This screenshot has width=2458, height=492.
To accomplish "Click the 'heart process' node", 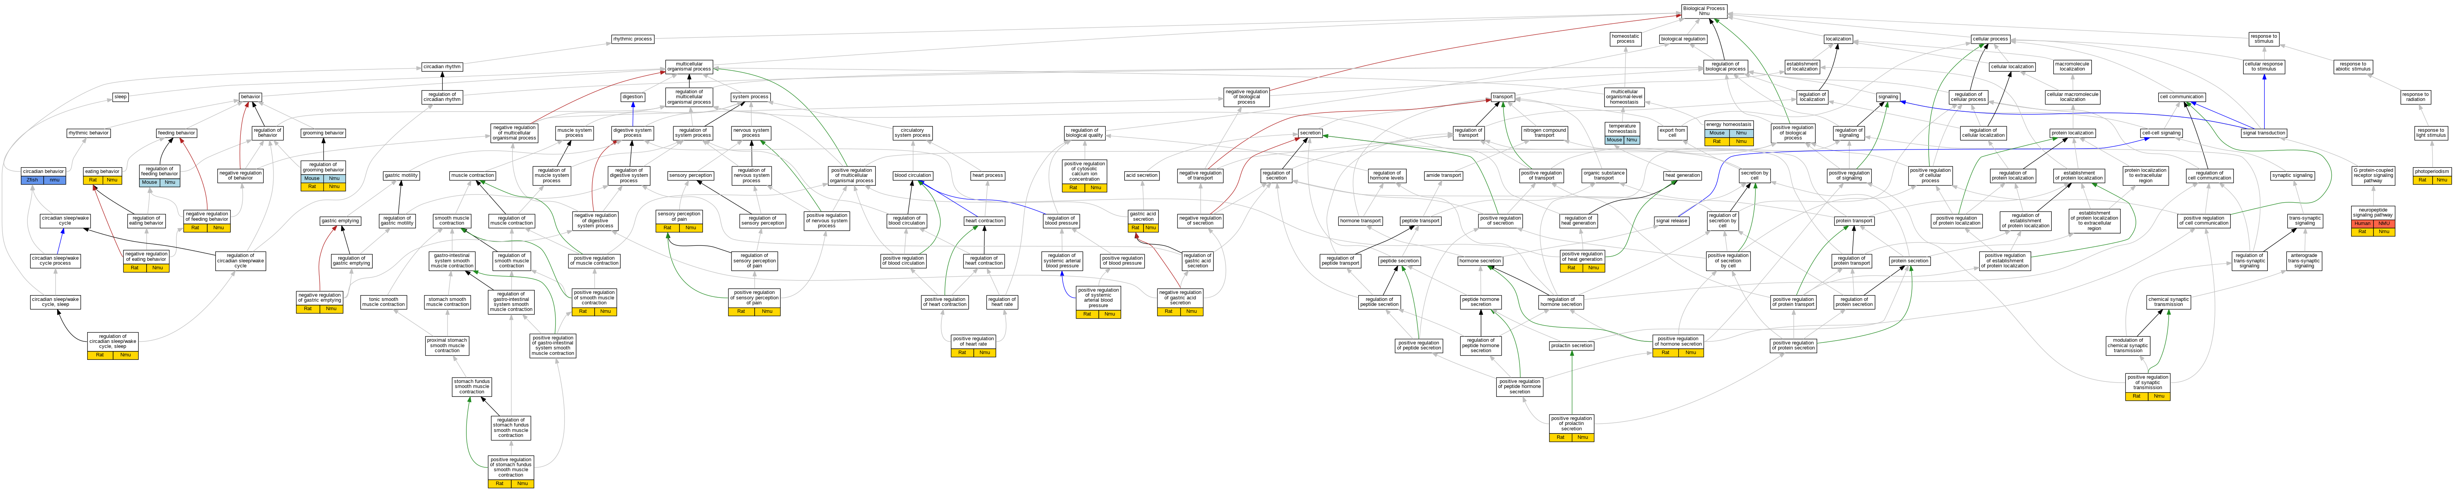I will coord(988,175).
